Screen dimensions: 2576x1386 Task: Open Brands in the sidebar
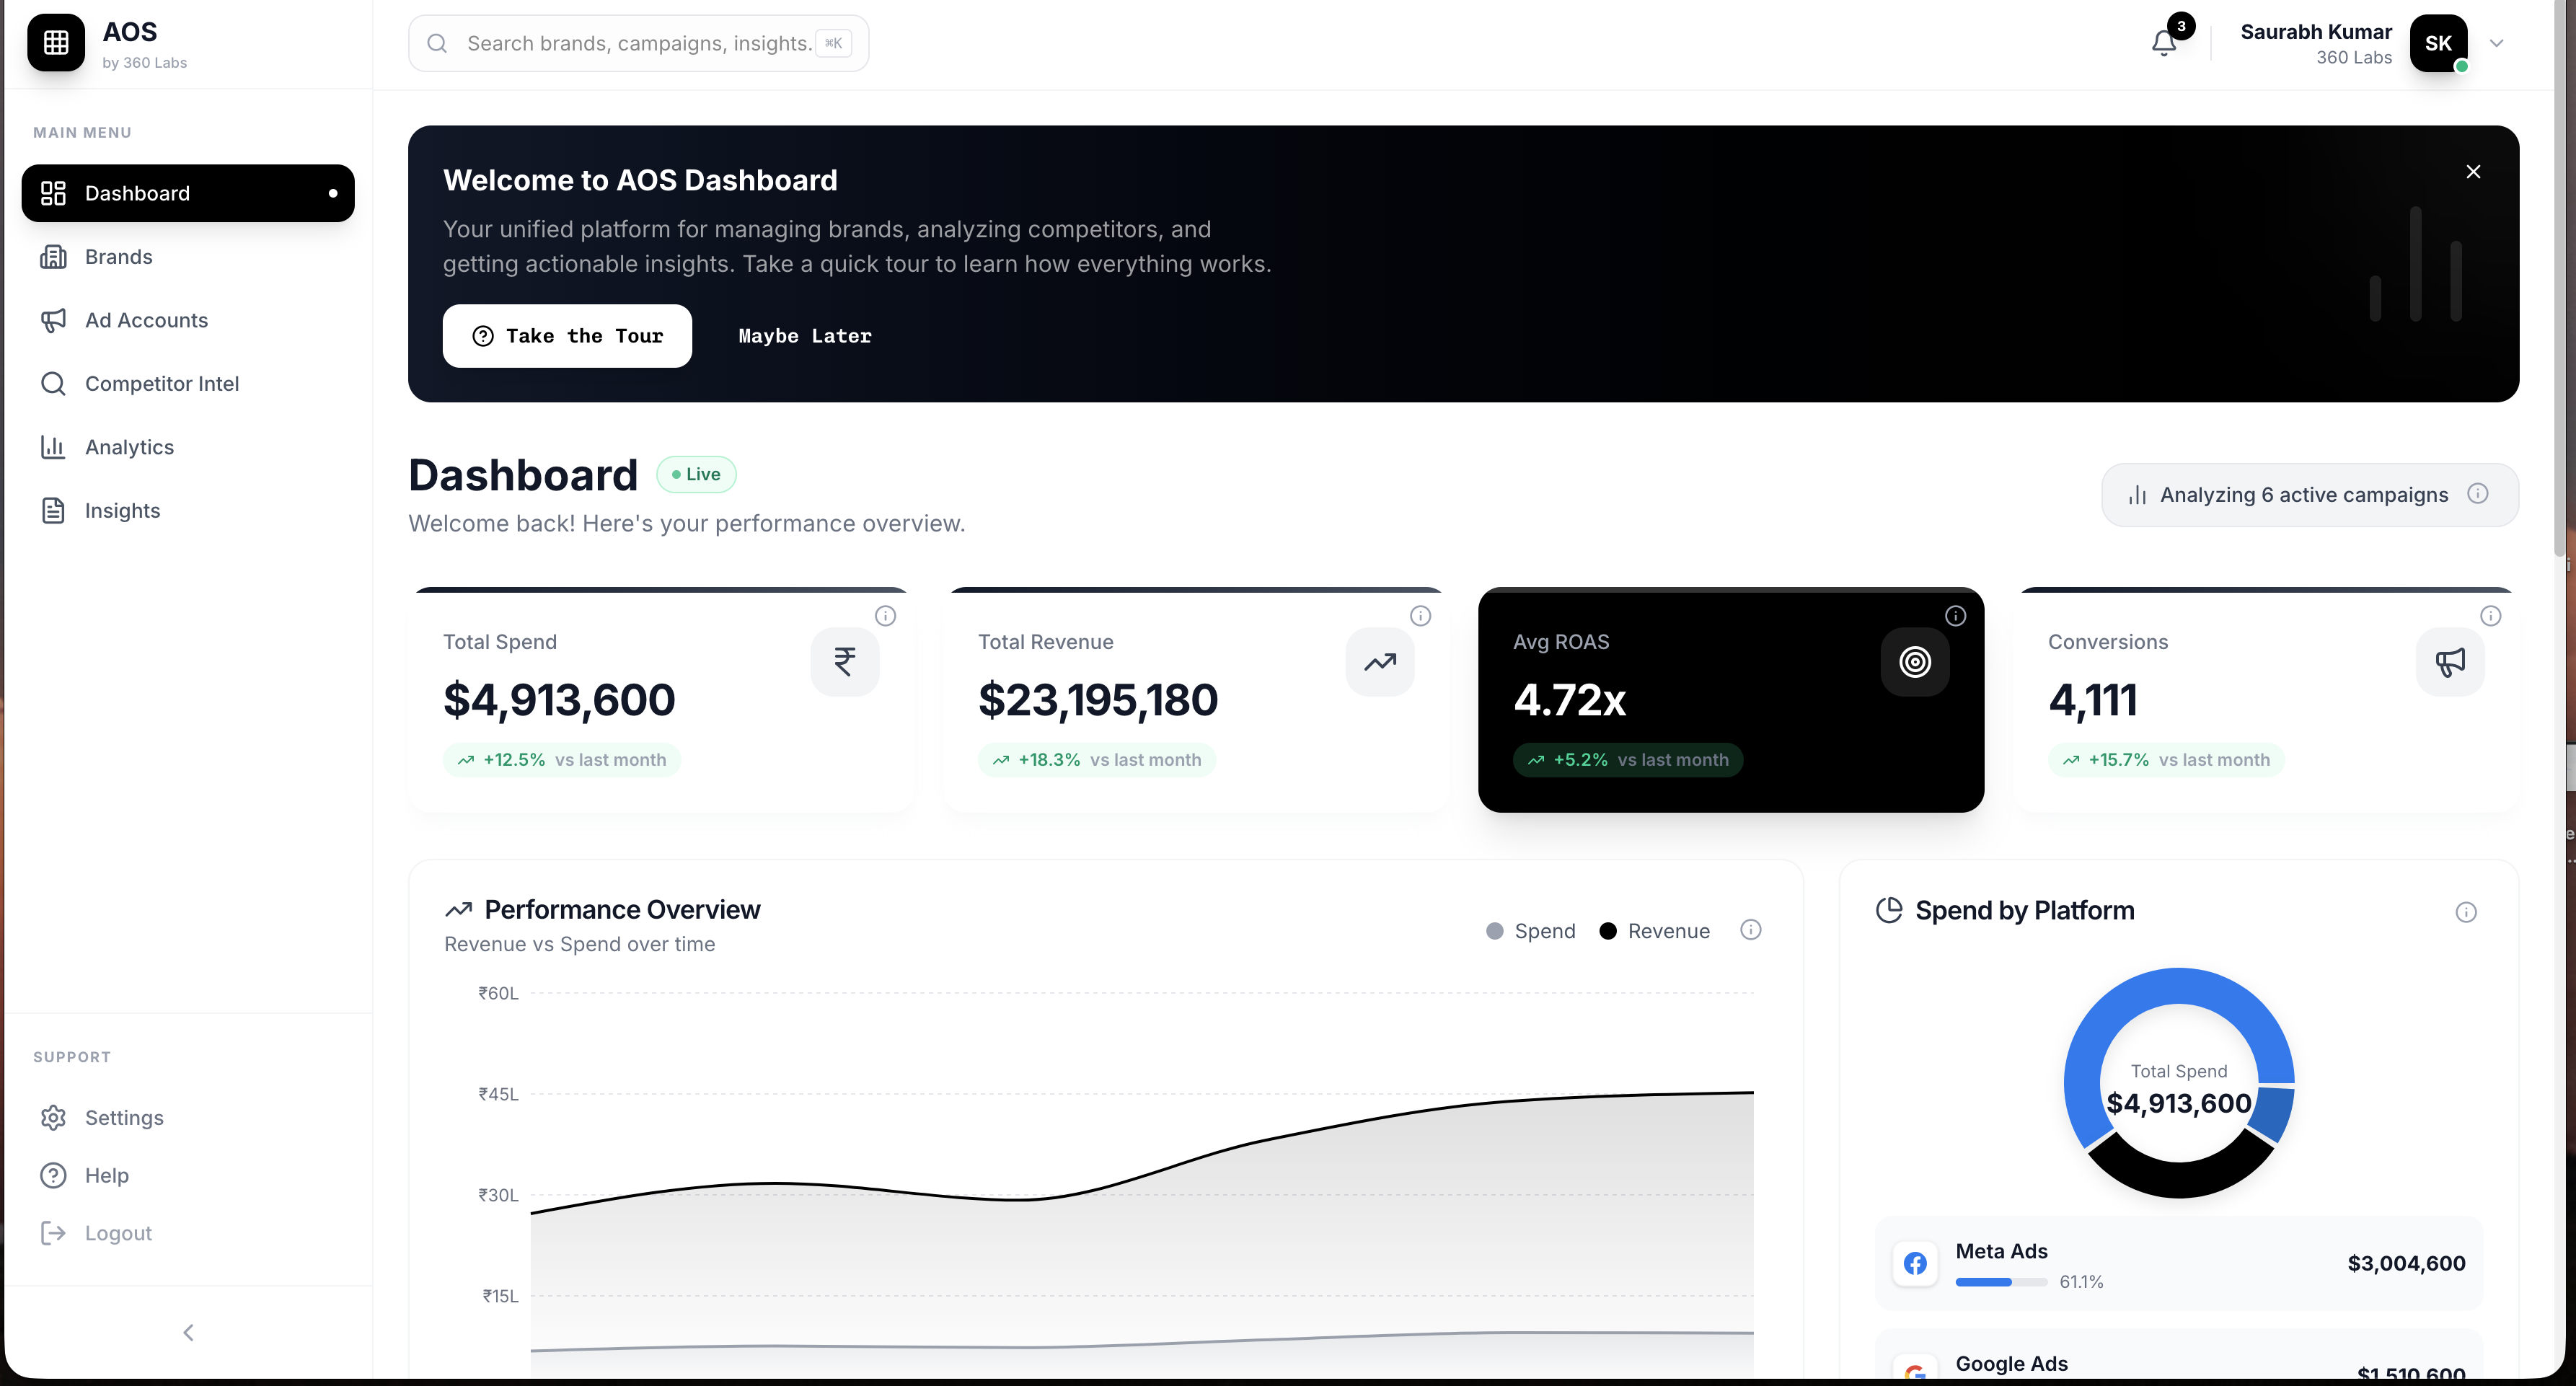[x=188, y=257]
